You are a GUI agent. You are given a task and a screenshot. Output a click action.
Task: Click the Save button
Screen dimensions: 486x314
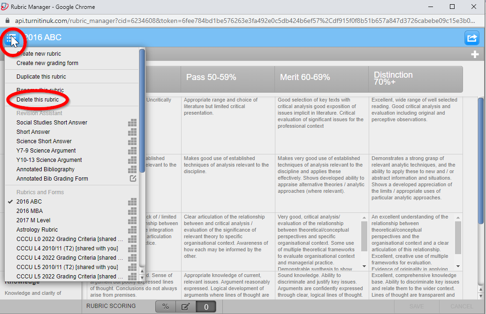point(417,307)
